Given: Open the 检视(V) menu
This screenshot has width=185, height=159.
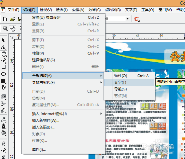Looking at the screenshot, I should click(x=46, y=10).
